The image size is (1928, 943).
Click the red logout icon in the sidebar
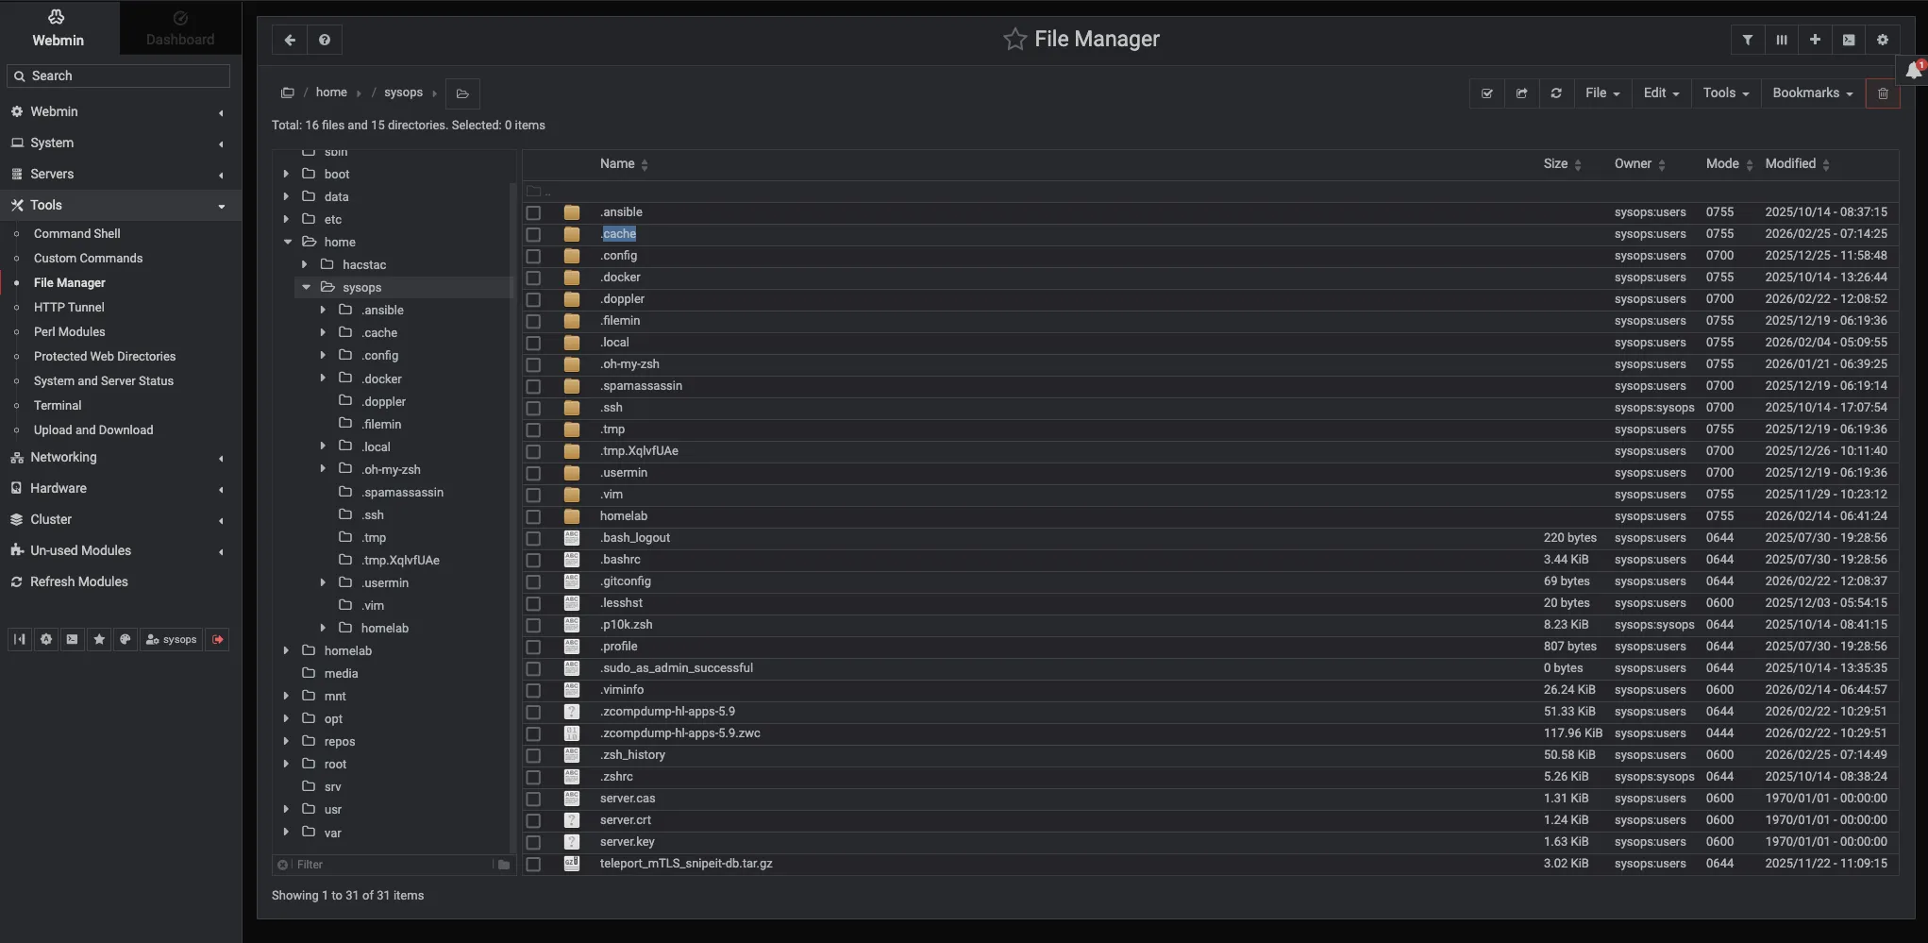218,640
